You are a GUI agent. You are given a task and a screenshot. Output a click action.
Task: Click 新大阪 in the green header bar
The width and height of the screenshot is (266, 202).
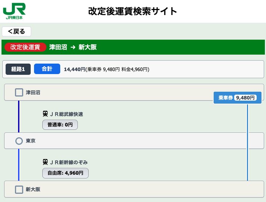[88, 47]
